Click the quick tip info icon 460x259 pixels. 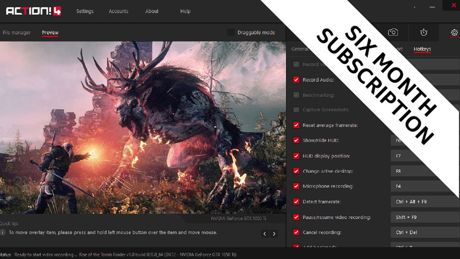[x=3, y=232]
